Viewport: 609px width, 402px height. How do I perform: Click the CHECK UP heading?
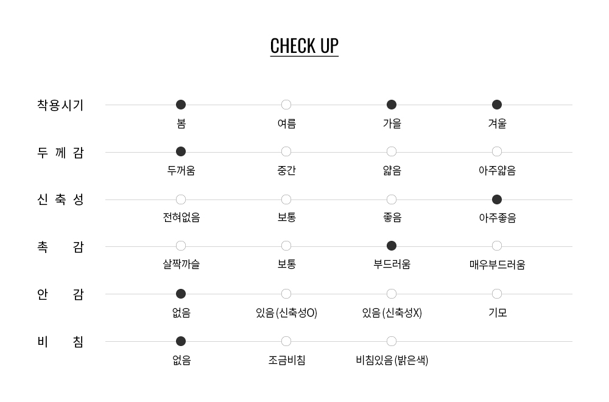(x=304, y=46)
